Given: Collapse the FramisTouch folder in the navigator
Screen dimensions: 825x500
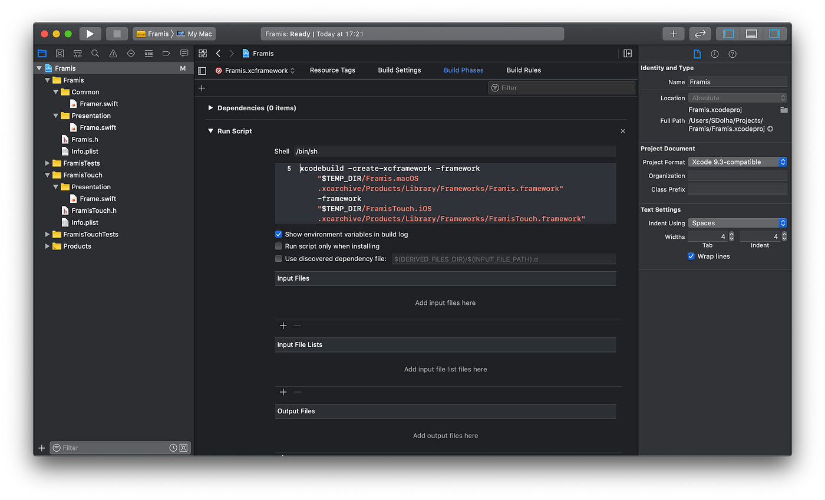Looking at the screenshot, I should click(x=48, y=175).
